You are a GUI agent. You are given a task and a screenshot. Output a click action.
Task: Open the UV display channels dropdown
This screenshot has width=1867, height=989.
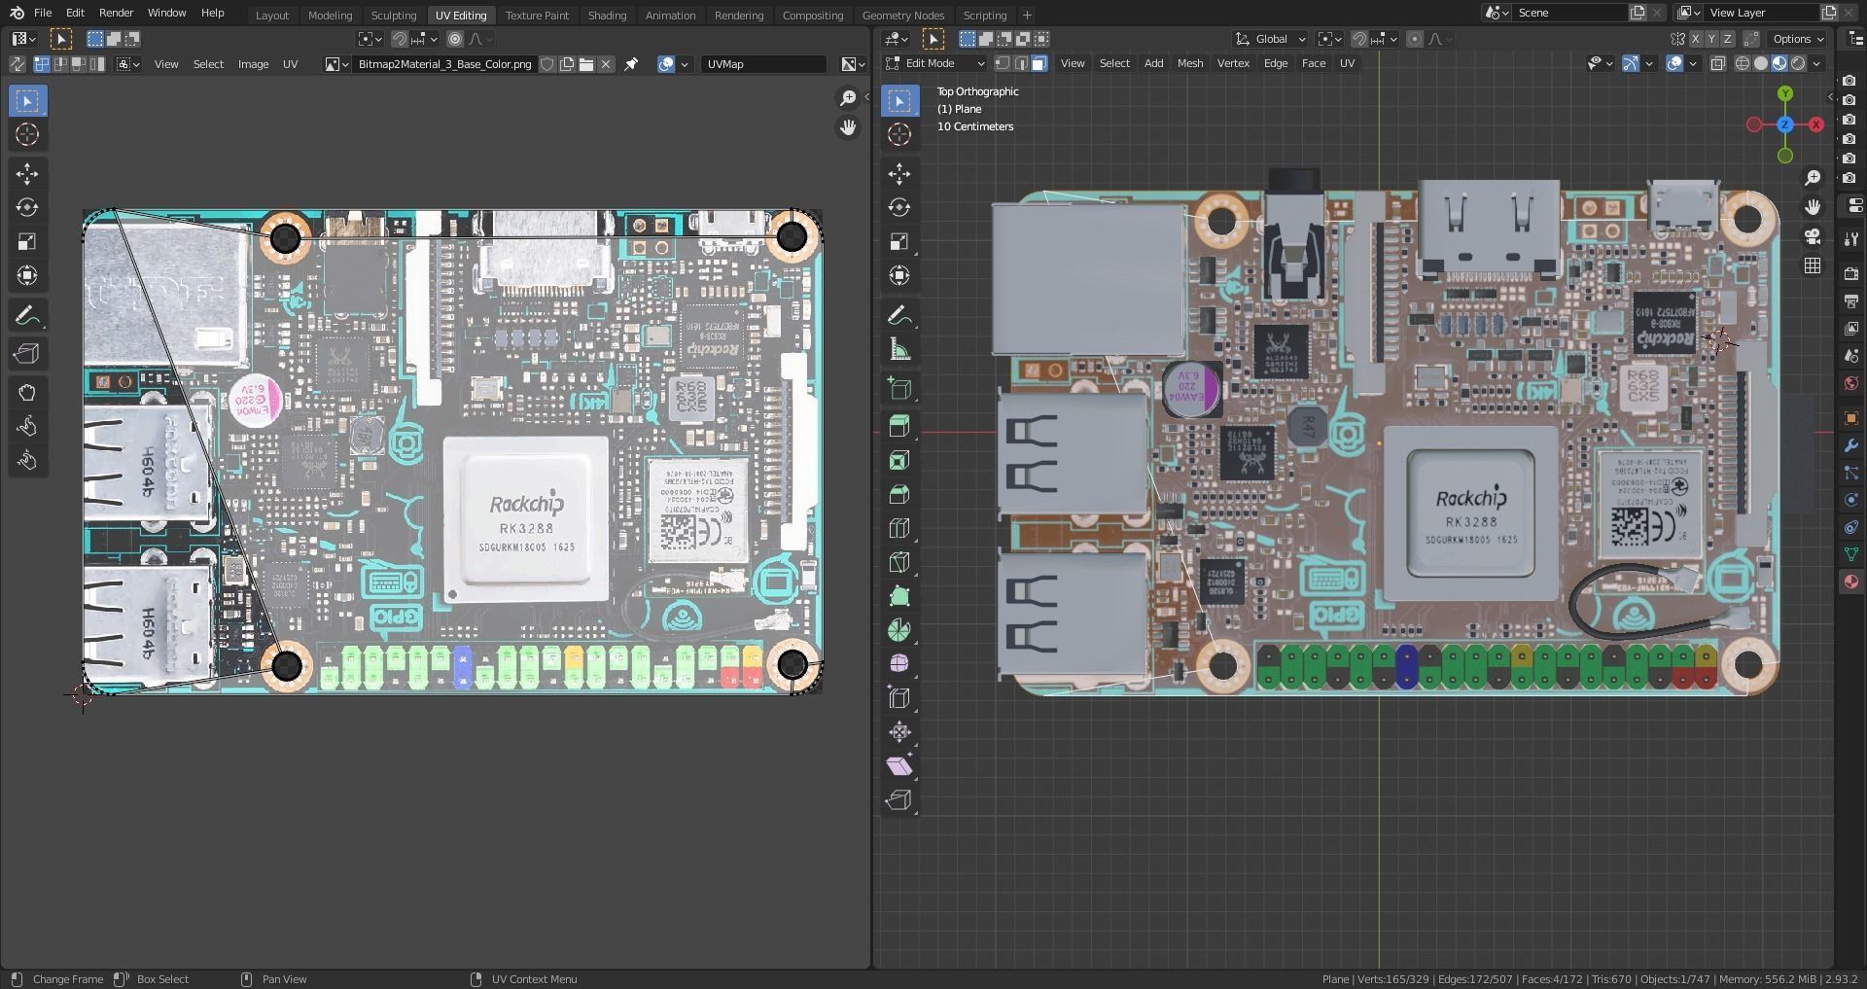point(854,64)
